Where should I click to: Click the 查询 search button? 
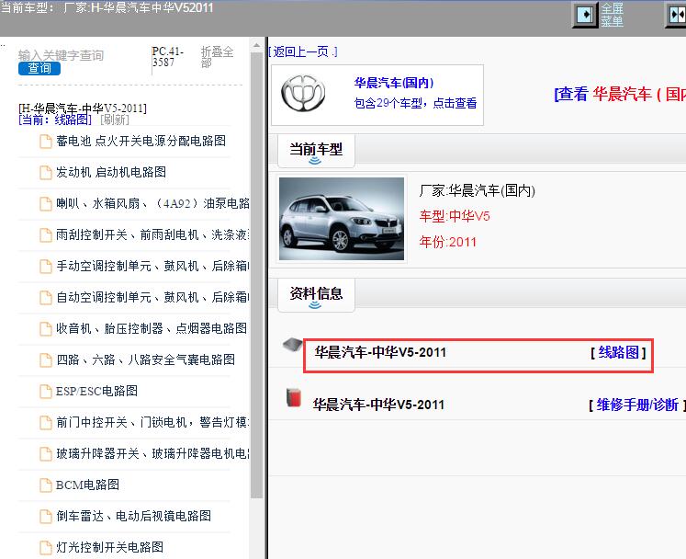click(x=39, y=68)
